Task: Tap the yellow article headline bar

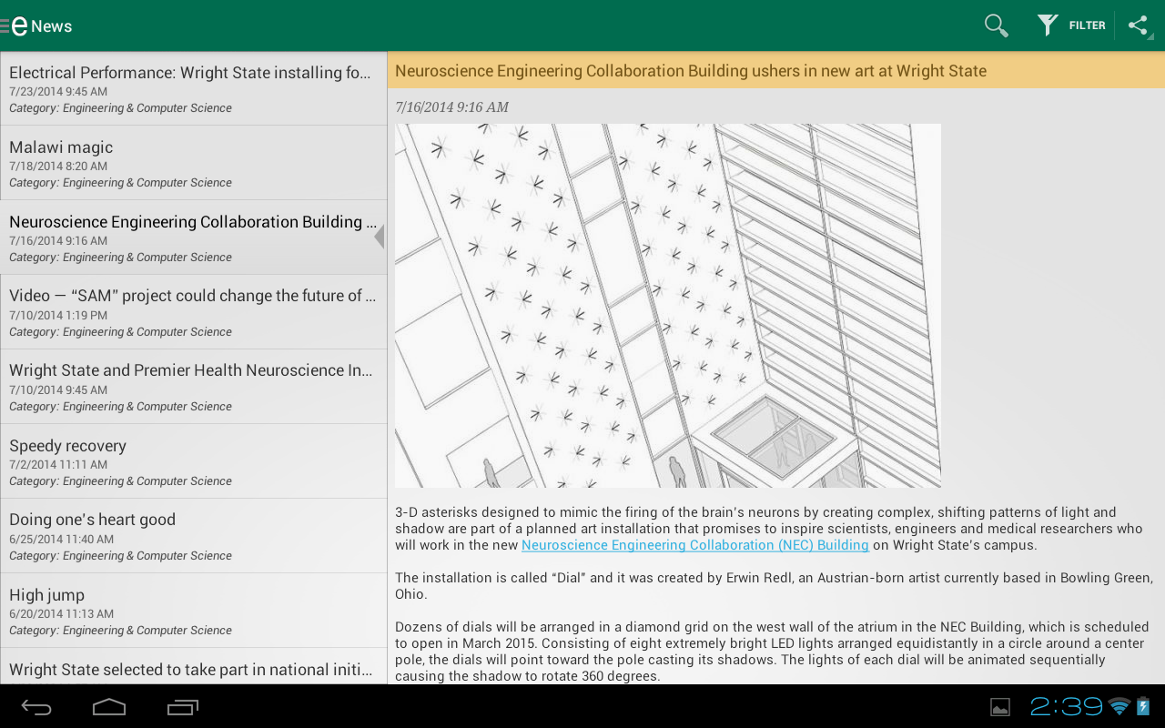Action: (x=776, y=70)
